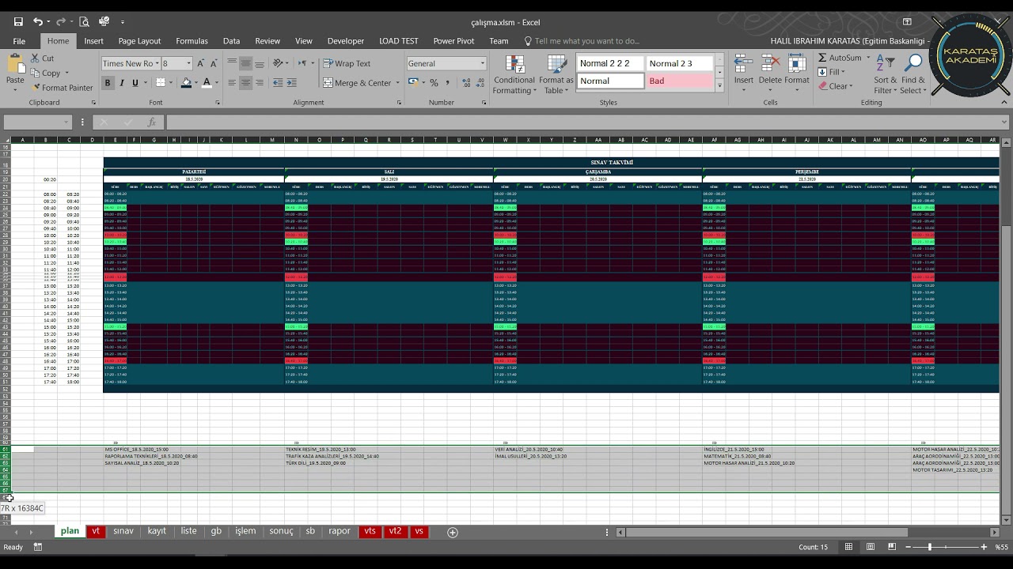The height and width of the screenshot is (569, 1013).
Task: Open the General number format dropdown
Action: [482, 63]
